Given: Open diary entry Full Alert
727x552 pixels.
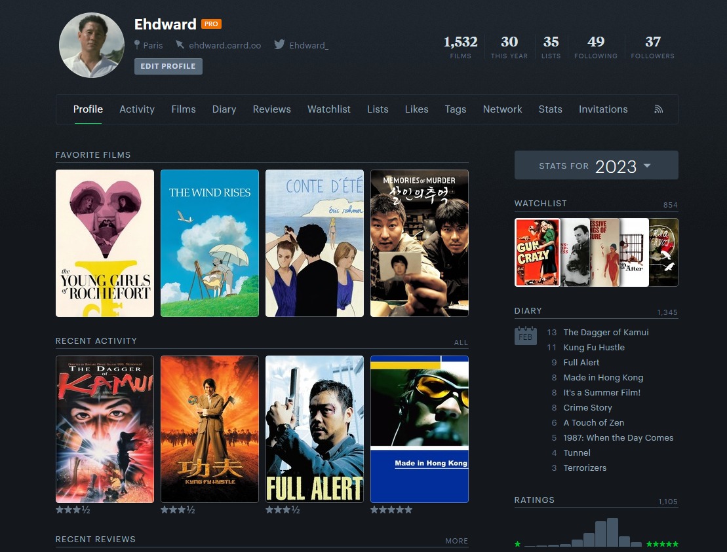Looking at the screenshot, I should [x=581, y=363].
